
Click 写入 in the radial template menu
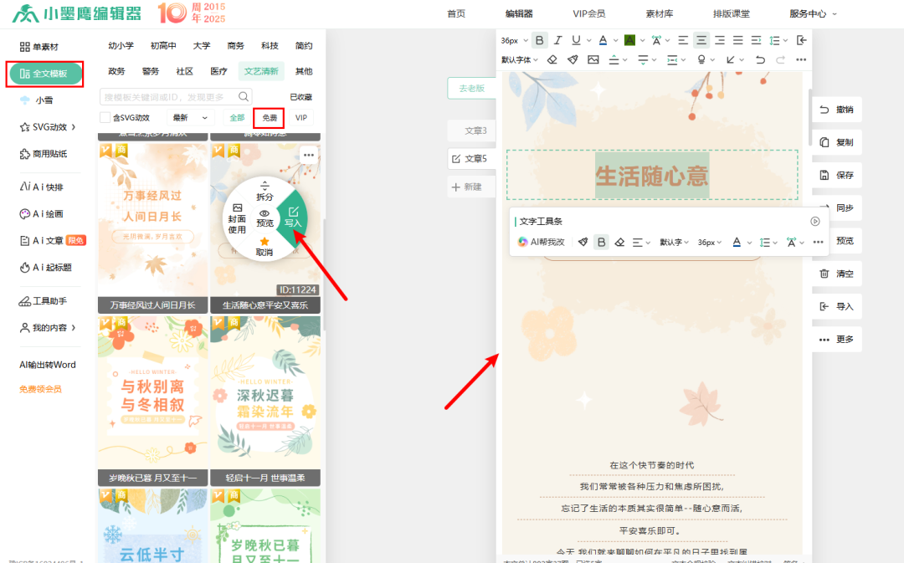point(293,217)
